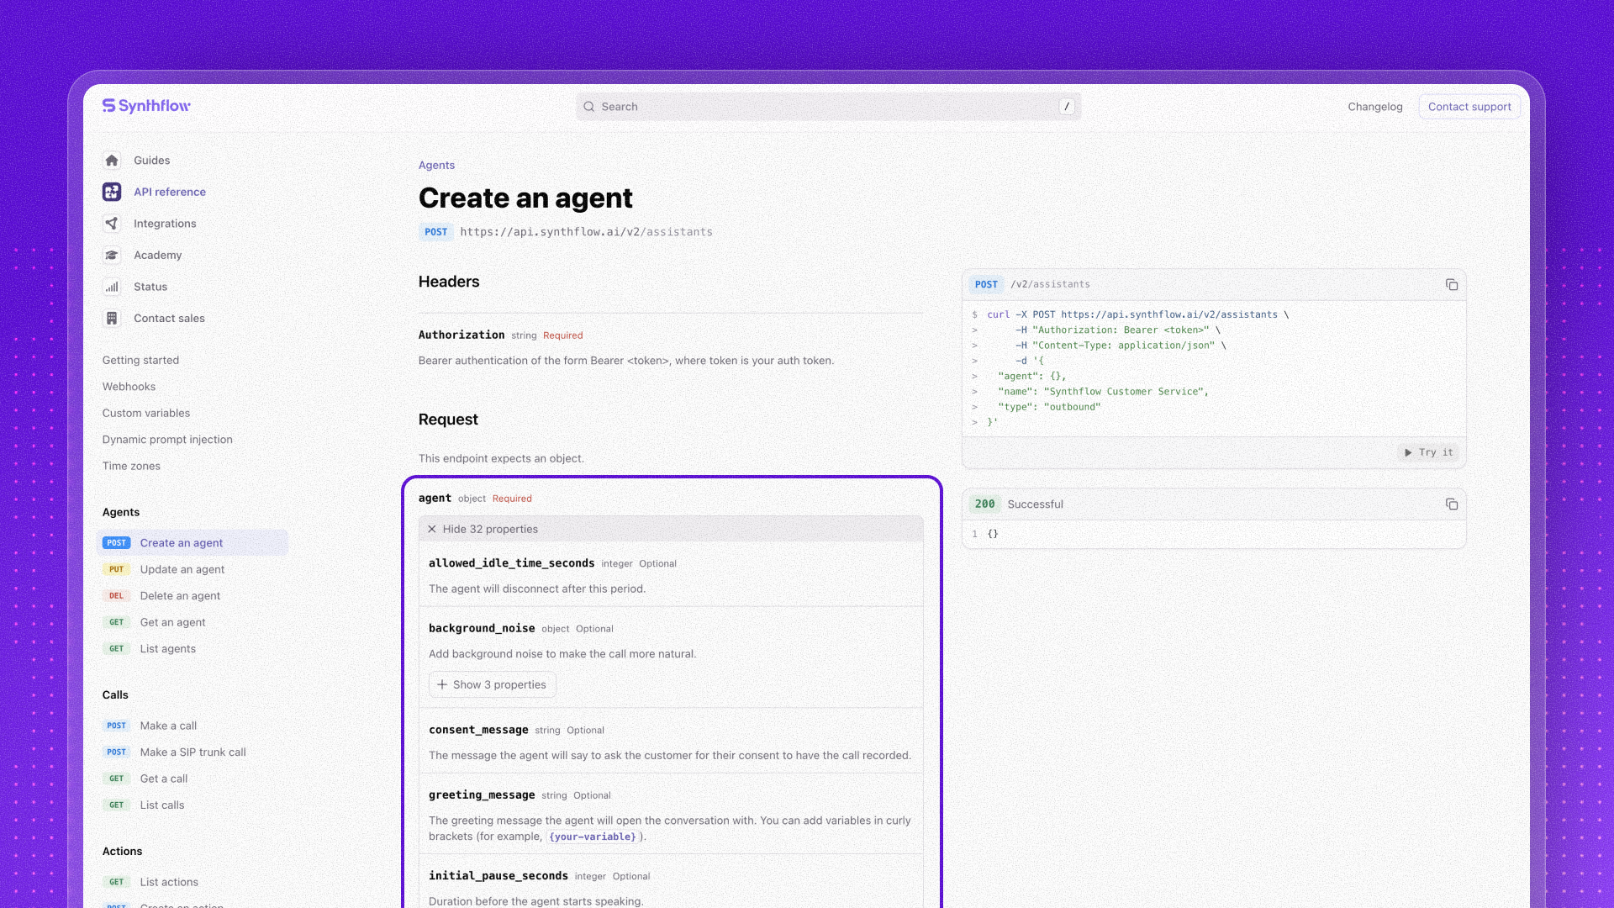Screen dimensions: 1614x908
Task: Click the Academy graduation cap icon
Action: [112, 255]
